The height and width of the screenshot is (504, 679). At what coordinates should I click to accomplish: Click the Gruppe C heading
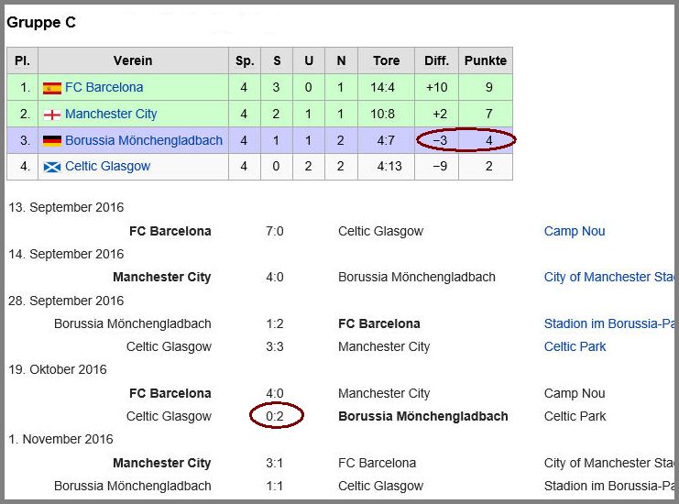tap(41, 22)
